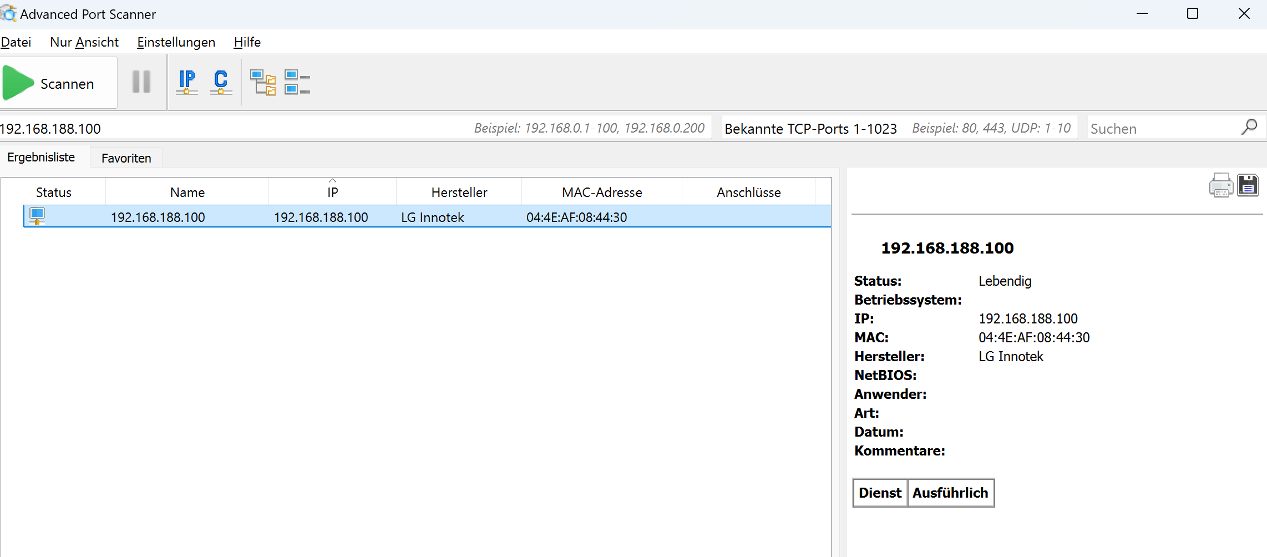Screen dimensions: 1267x557
Task: Click the class C subnet icon
Action: pos(221,82)
